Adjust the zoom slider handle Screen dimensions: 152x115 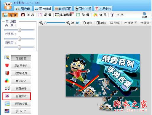tap(45, 23)
